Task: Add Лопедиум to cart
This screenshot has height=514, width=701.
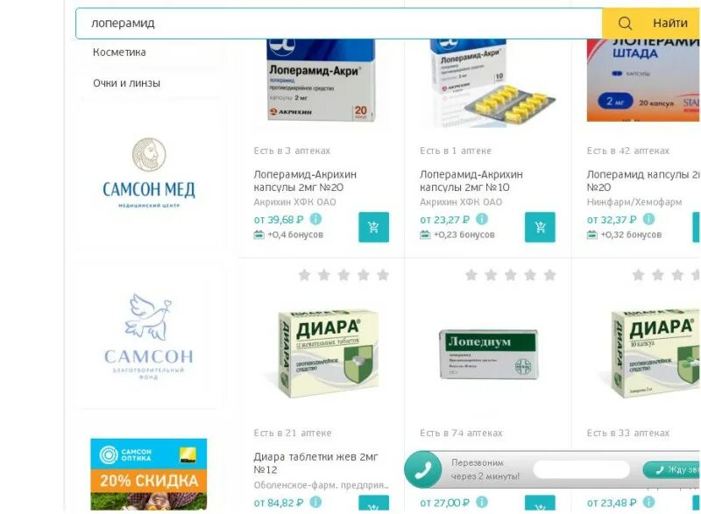Action: coord(540,503)
